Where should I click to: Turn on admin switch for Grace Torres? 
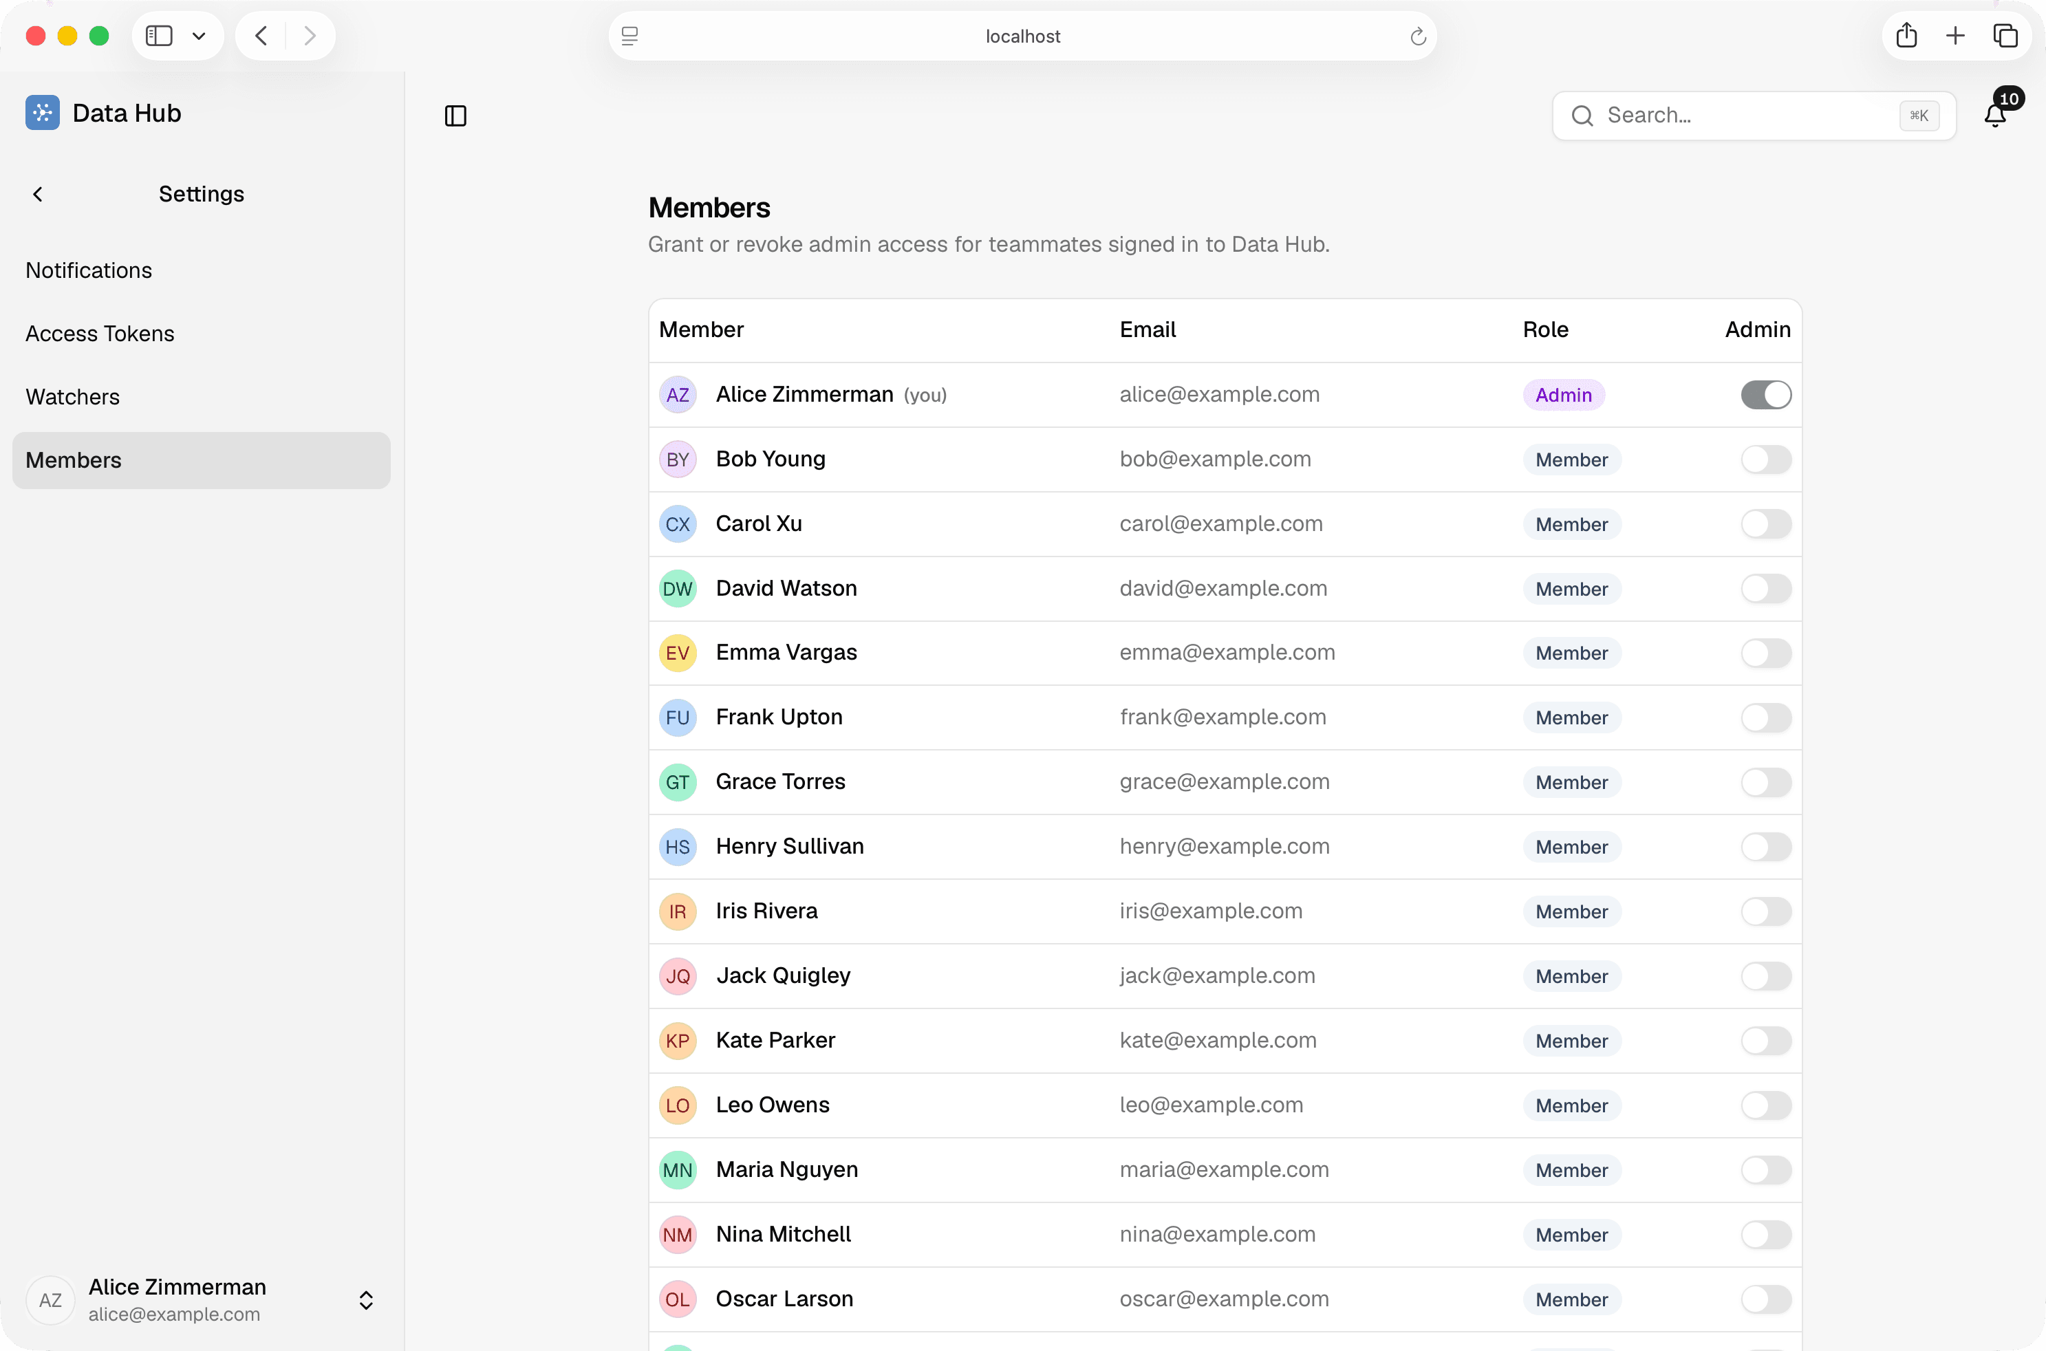coord(1766,782)
